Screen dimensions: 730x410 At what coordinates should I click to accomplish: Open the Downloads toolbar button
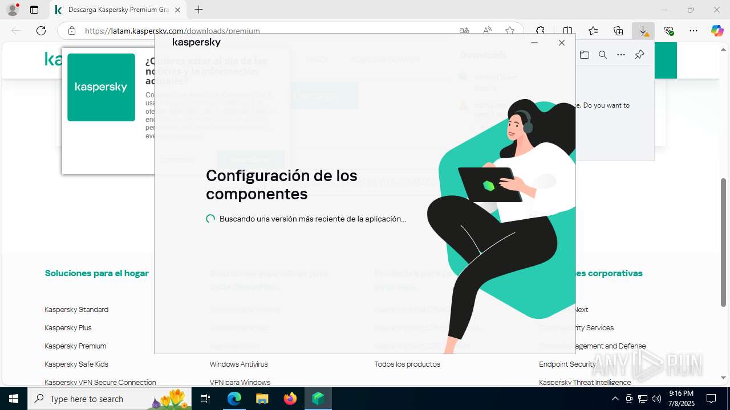point(643,31)
